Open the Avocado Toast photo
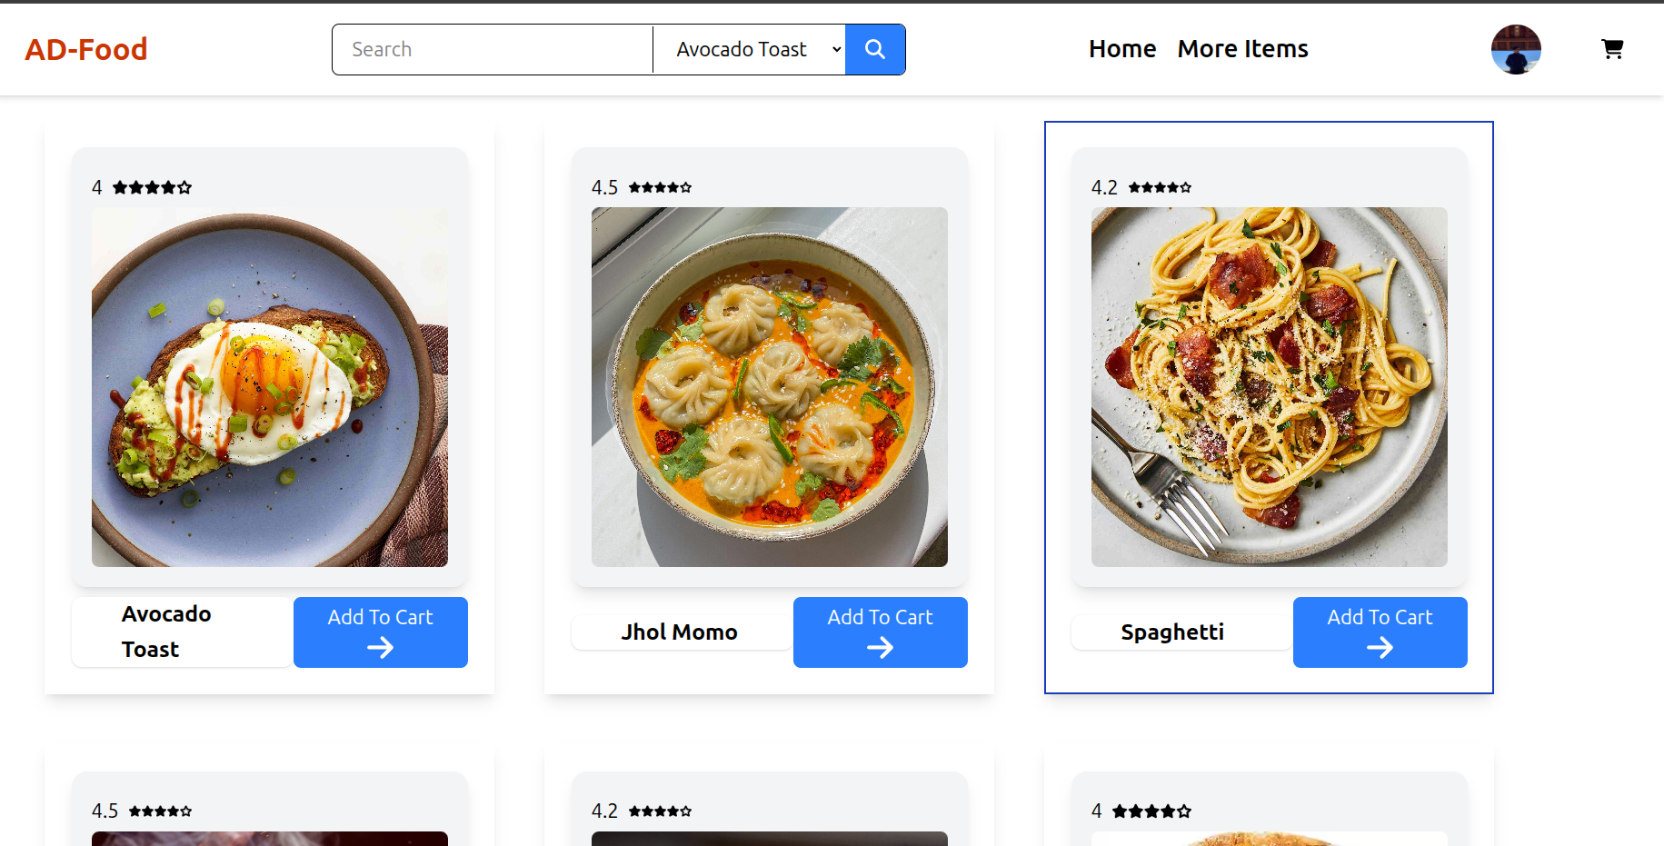The image size is (1664, 846). click(x=270, y=387)
